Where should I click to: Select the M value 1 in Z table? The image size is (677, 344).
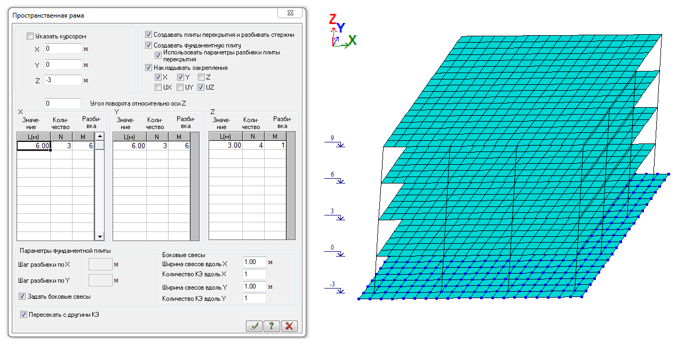[x=275, y=145]
